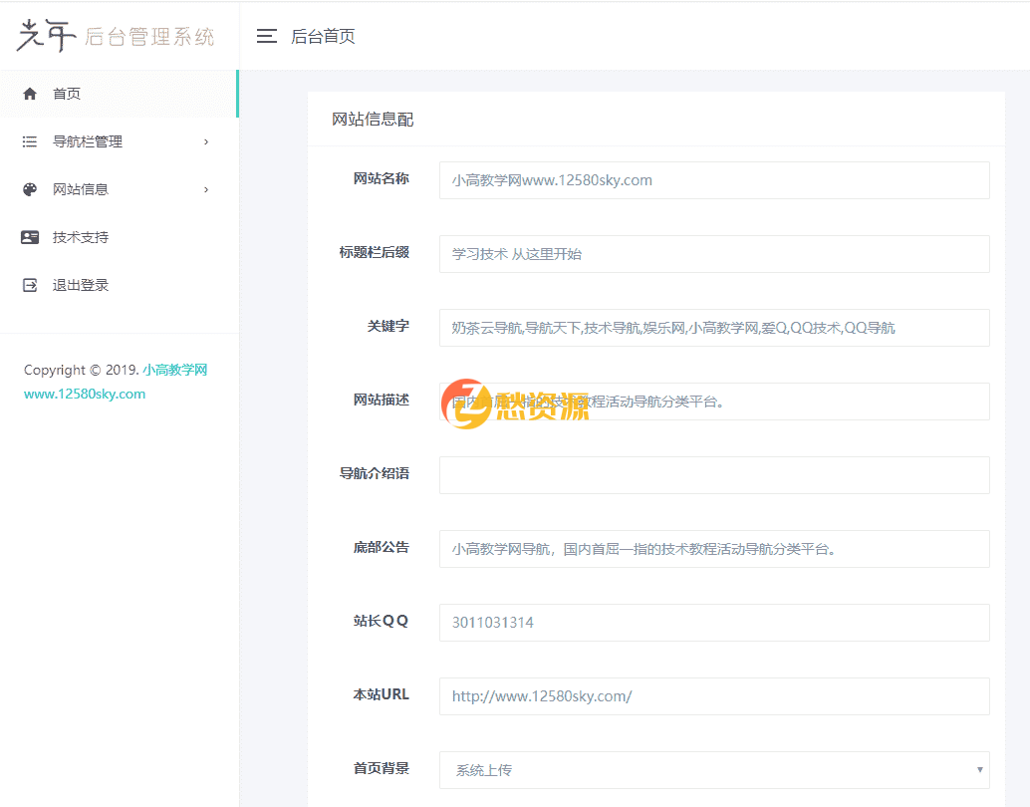Click the hamburger menu icon in the header
Screen dimensions: 1030x807
click(x=266, y=35)
